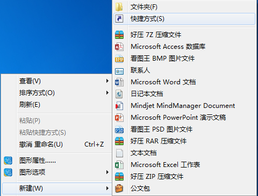Click the 好压 7Z archive icon
The height and width of the screenshot is (196, 258).
pos(119,34)
